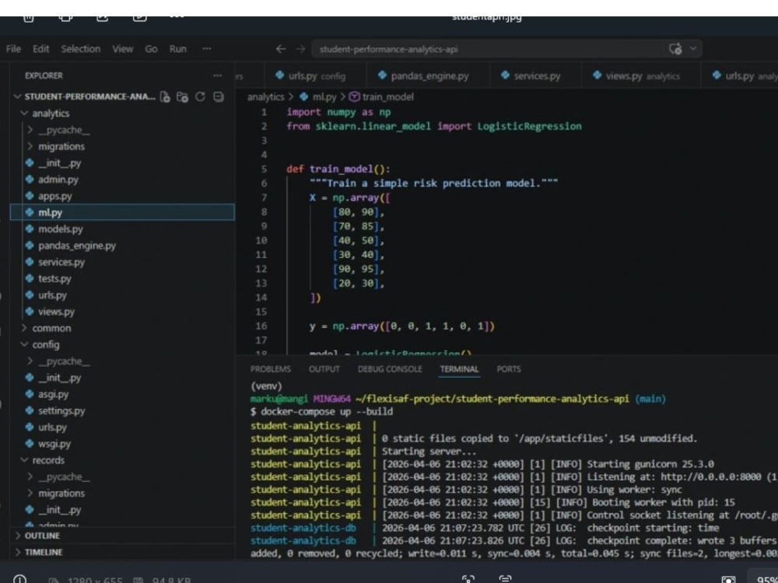Open the Go menu
Screen dimensions: 778x583
pyautogui.click(x=151, y=48)
